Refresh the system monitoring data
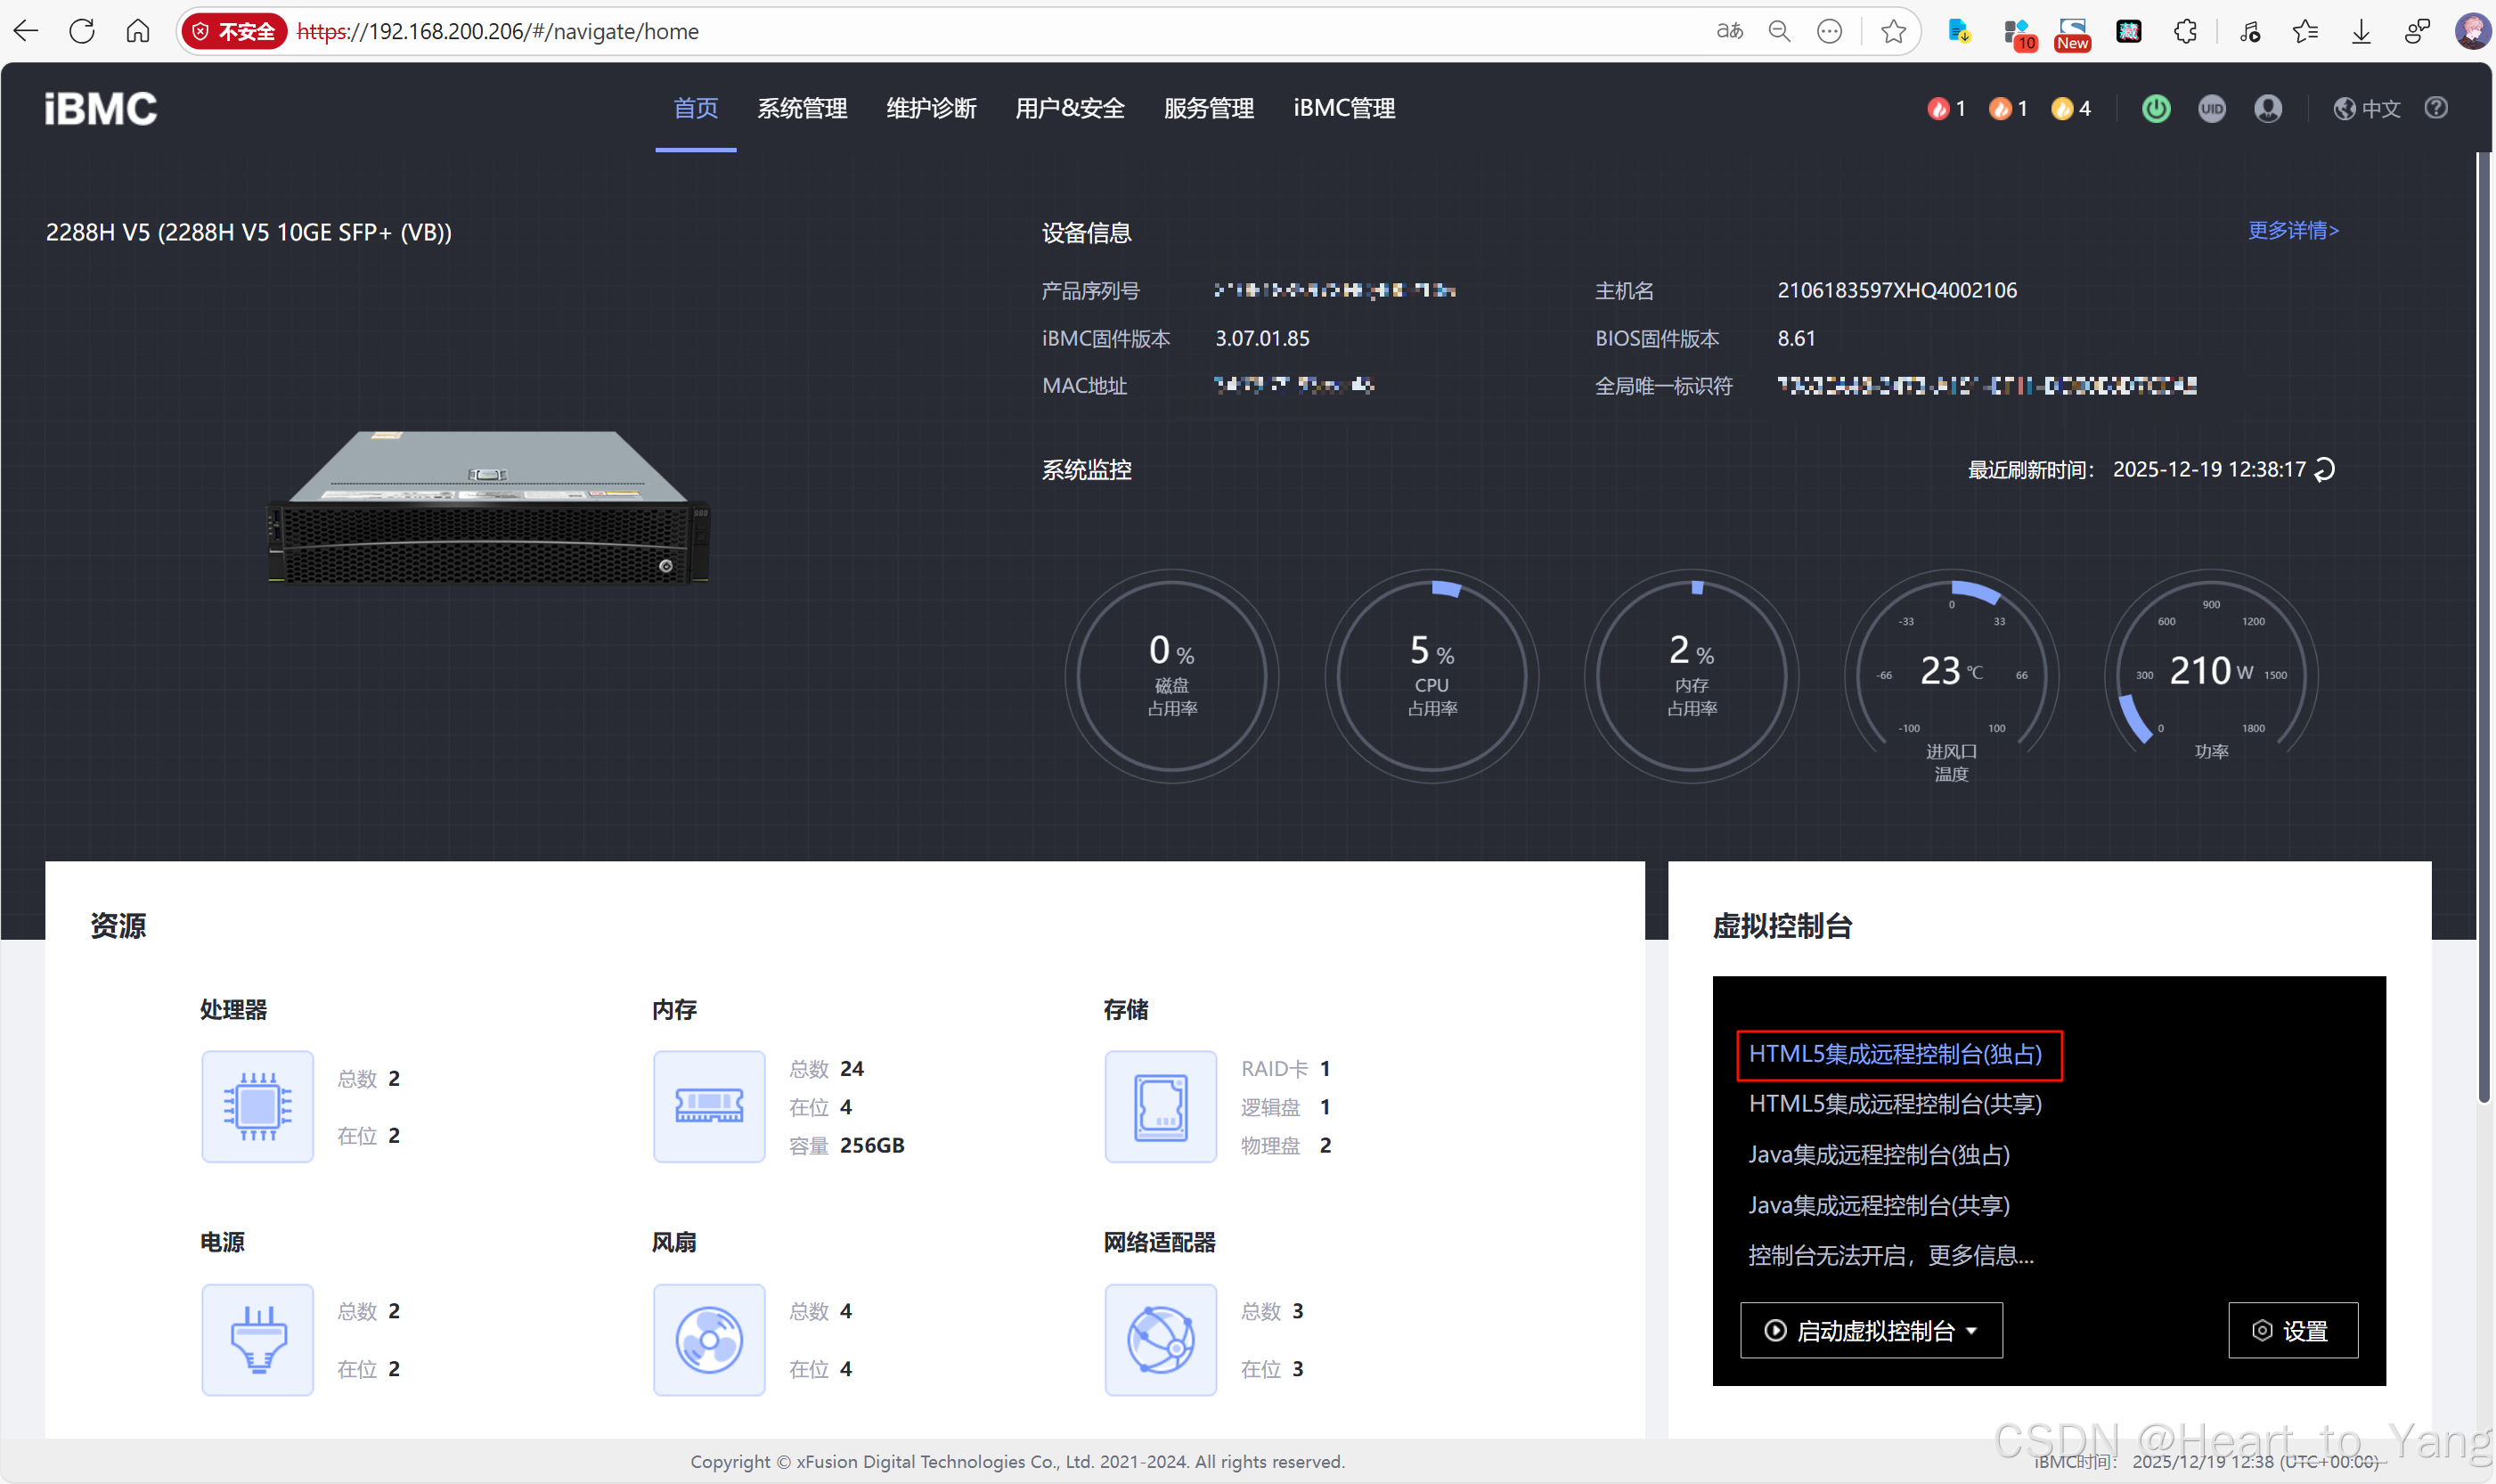2496x1484 pixels. point(2325,469)
